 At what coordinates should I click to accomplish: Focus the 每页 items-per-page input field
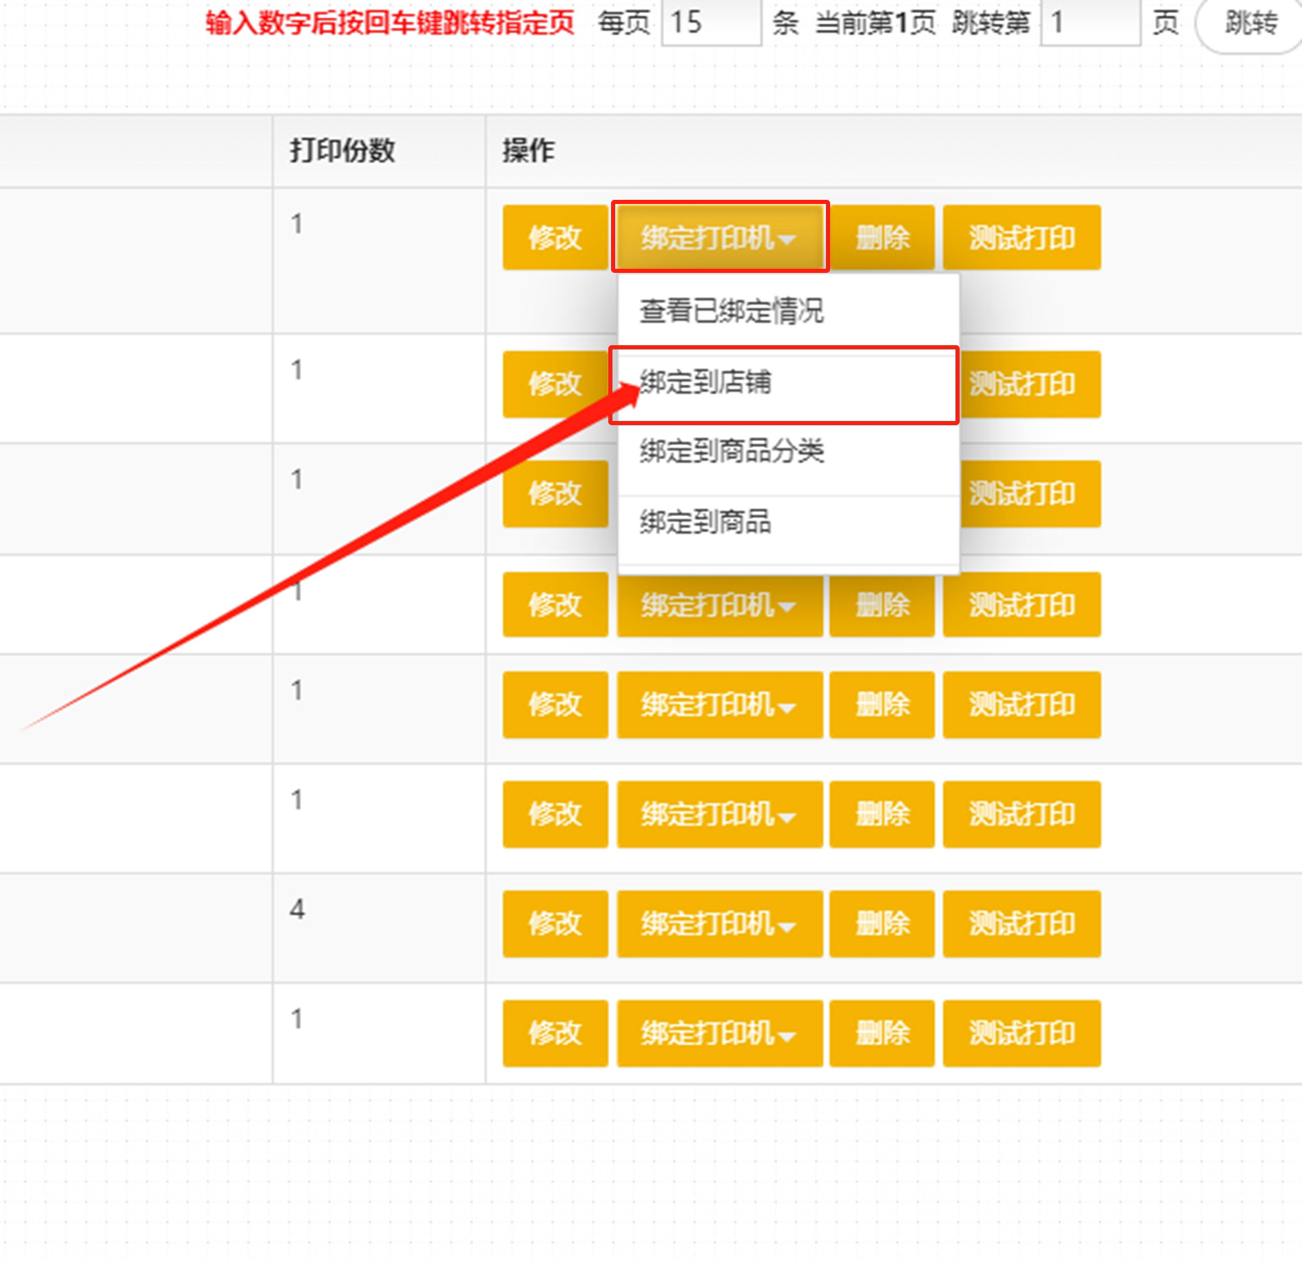click(711, 23)
